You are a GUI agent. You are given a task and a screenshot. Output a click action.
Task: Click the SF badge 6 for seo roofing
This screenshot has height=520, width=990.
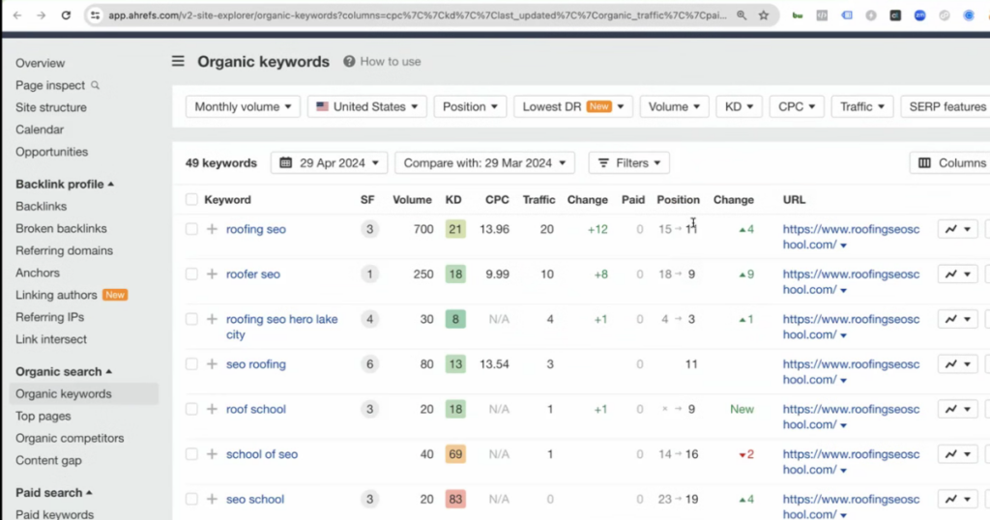[370, 364]
